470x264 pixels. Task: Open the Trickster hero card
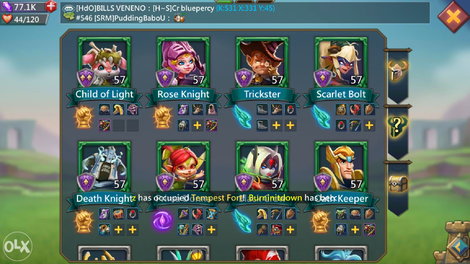point(262,62)
